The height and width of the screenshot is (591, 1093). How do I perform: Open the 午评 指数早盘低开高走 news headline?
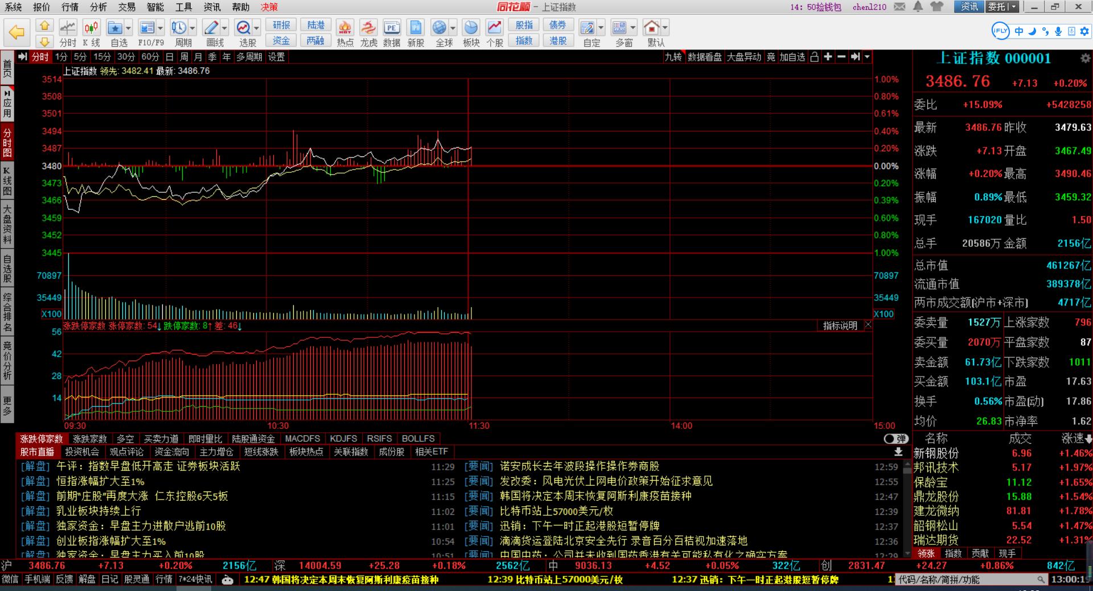click(148, 466)
